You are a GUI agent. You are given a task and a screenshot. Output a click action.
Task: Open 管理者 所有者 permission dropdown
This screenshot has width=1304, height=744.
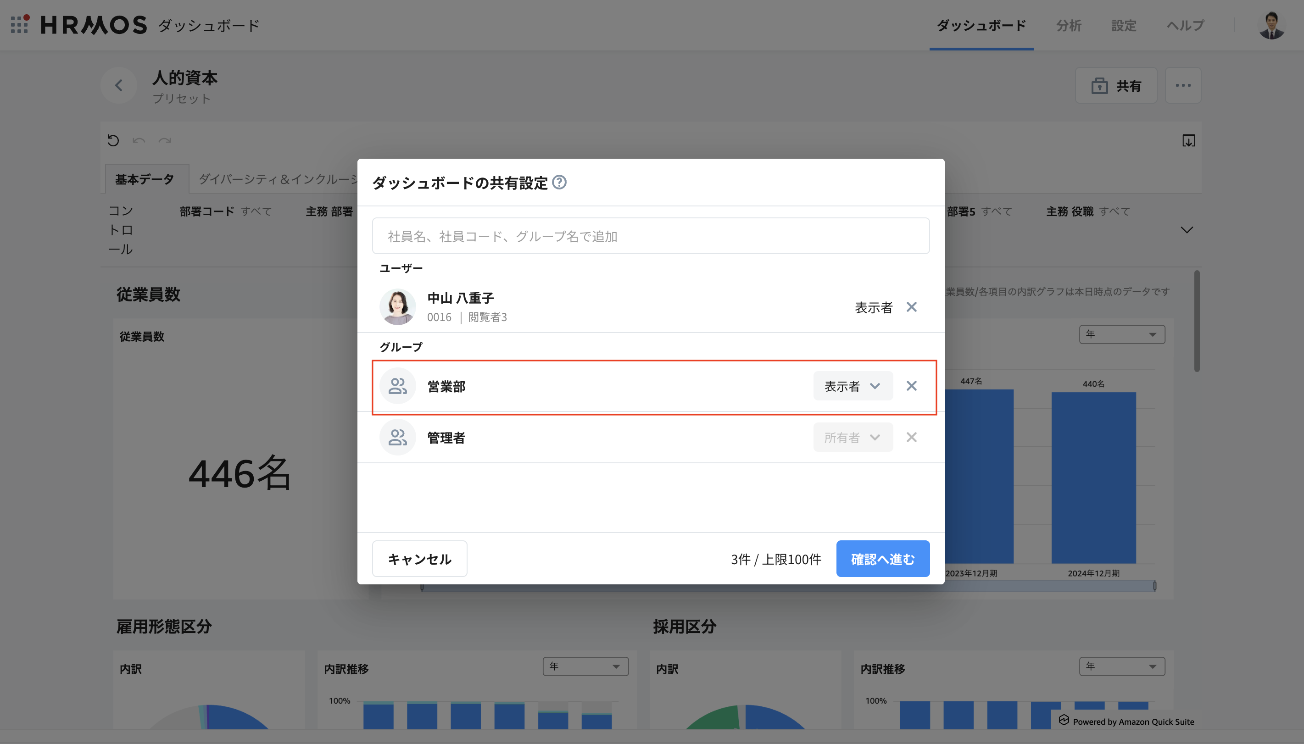(853, 438)
